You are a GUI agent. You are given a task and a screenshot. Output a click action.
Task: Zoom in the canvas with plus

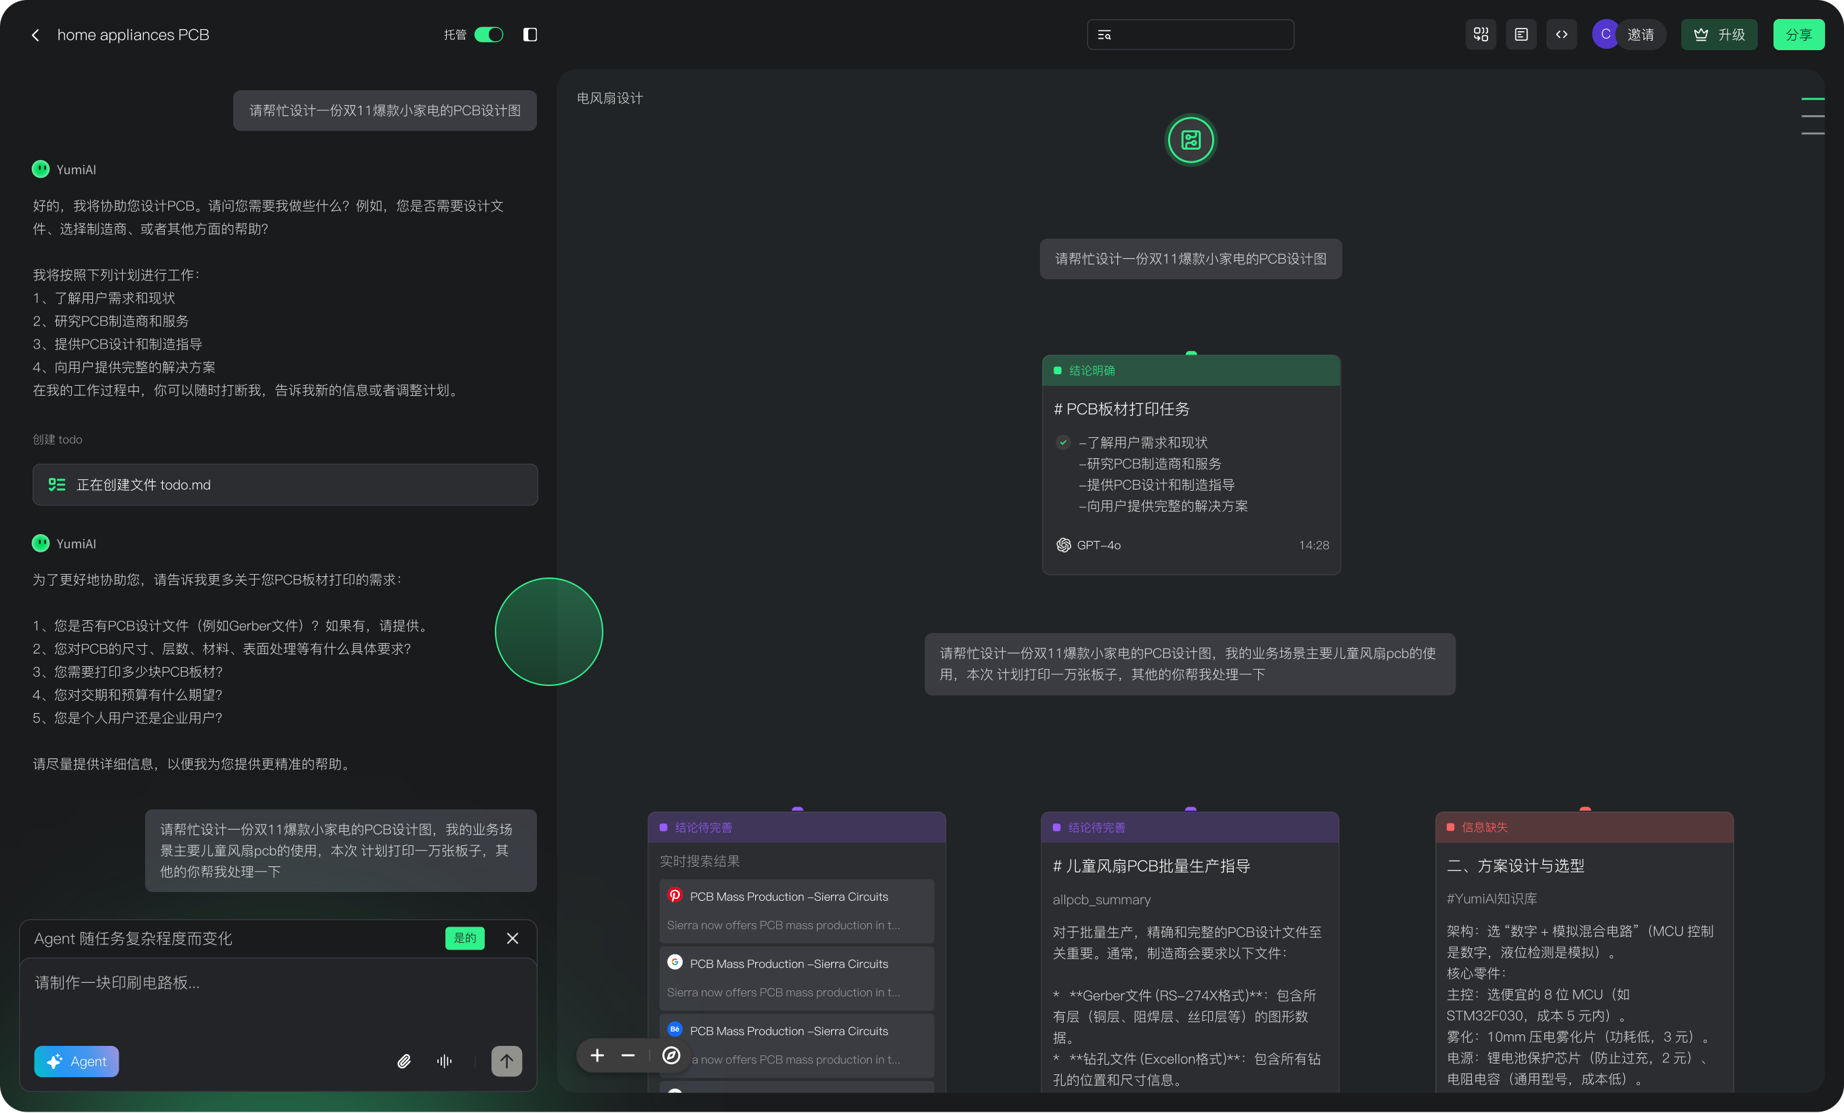pyautogui.click(x=597, y=1055)
